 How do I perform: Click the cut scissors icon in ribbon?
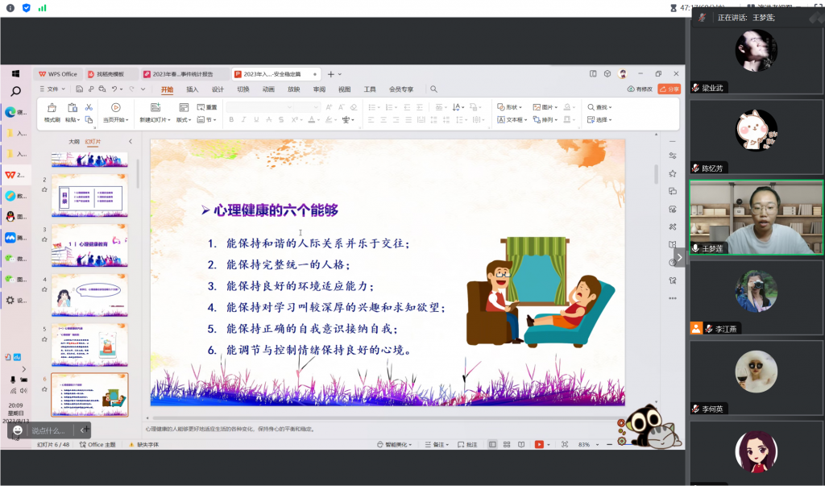[x=89, y=107]
